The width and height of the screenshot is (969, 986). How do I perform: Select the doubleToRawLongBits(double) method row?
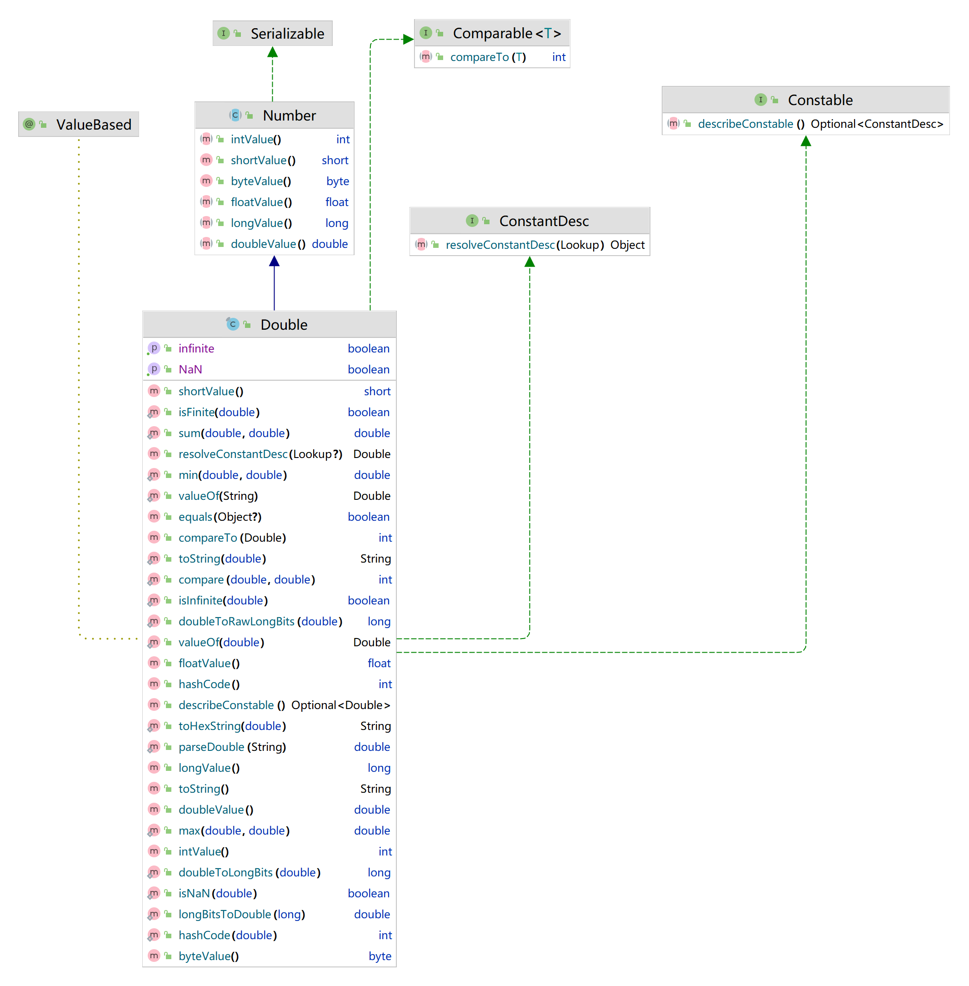click(x=260, y=621)
